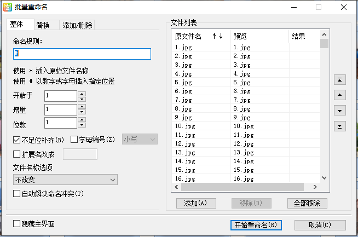This screenshot has height=237, width=358.
Task: Click the 命名规则 text input field
Action: [82, 54]
